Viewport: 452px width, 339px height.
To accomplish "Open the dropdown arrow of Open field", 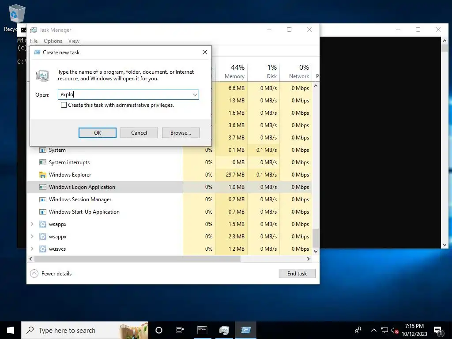I will (195, 94).
